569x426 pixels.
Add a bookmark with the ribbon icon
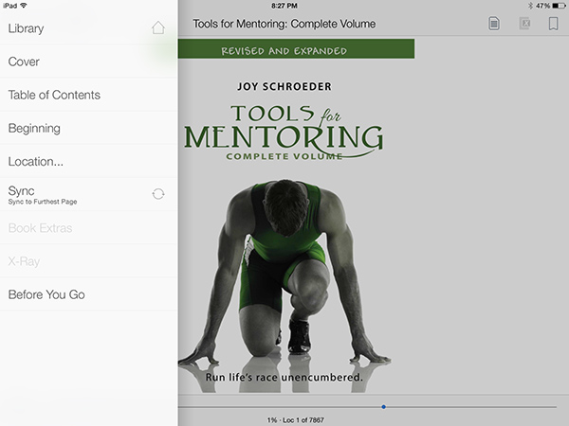tap(553, 24)
